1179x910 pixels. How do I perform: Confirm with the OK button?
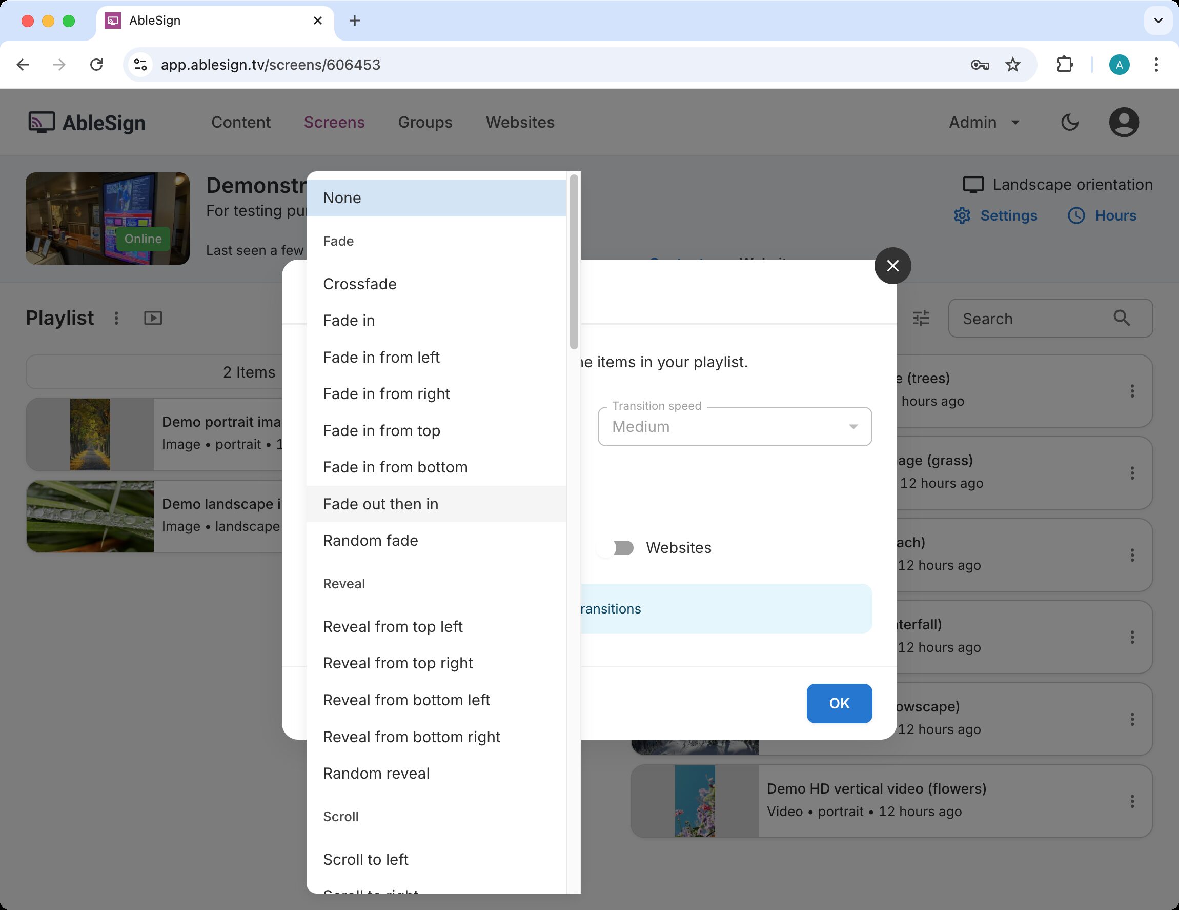(839, 703)
